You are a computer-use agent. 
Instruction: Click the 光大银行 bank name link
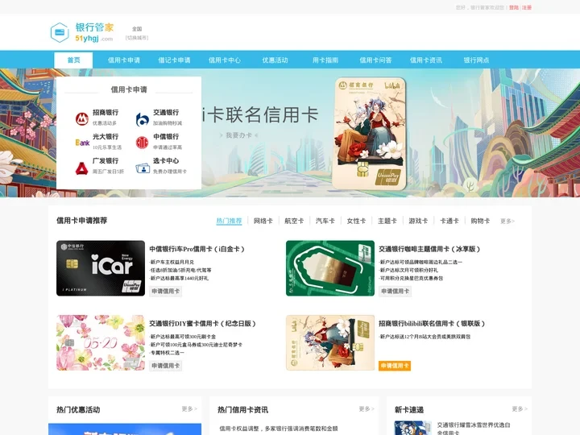tap(106, 136)
